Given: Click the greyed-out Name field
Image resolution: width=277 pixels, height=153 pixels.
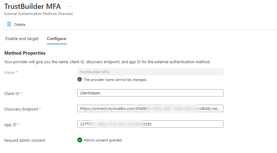Looking at the screenshot, I should tap(150, 72).
